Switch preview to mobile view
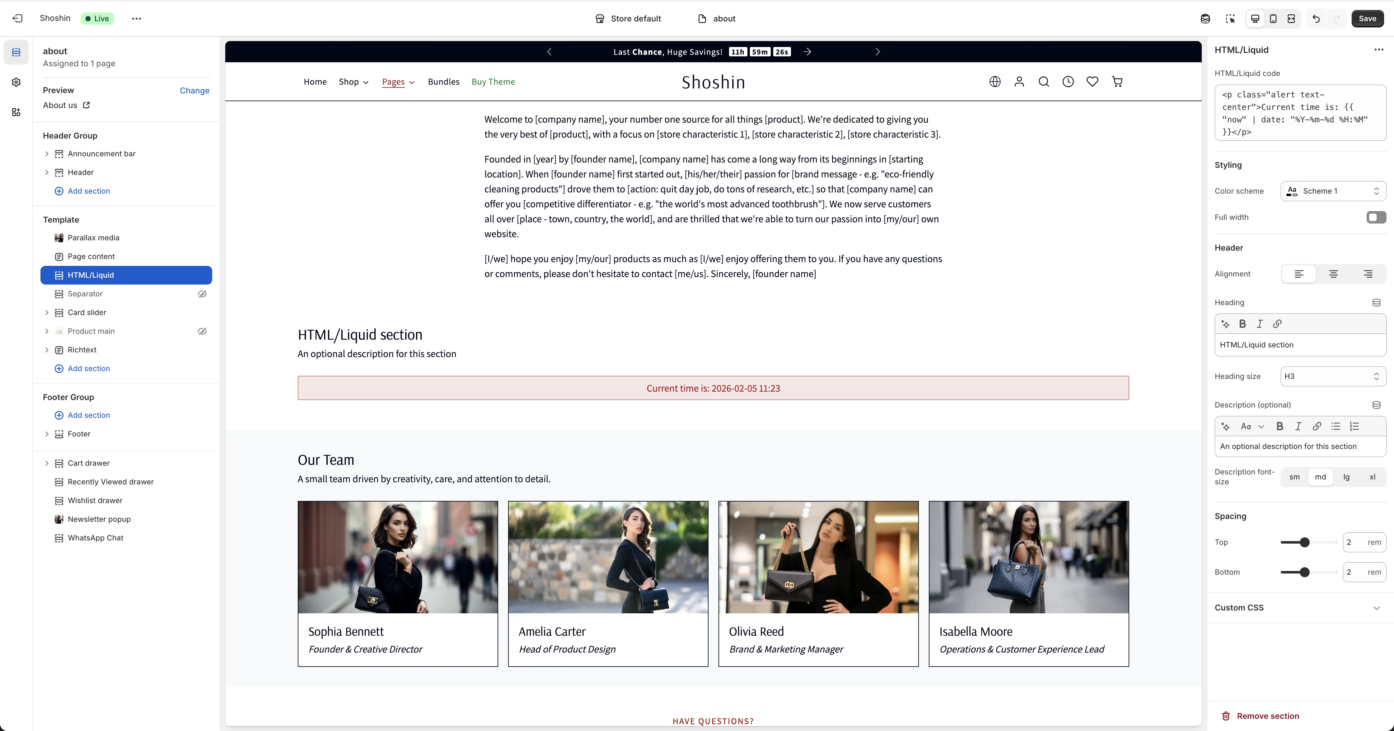Image resolution: width=1394 pixels, height=731 pixels. point(1273,18)
